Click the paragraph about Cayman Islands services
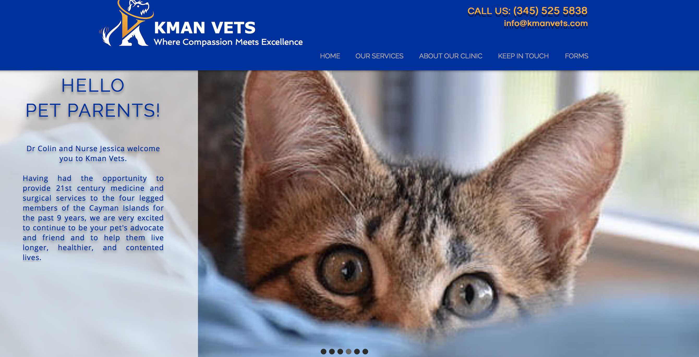Image resolution: width=699 pixels, height=357 pixels. [93, 218]
